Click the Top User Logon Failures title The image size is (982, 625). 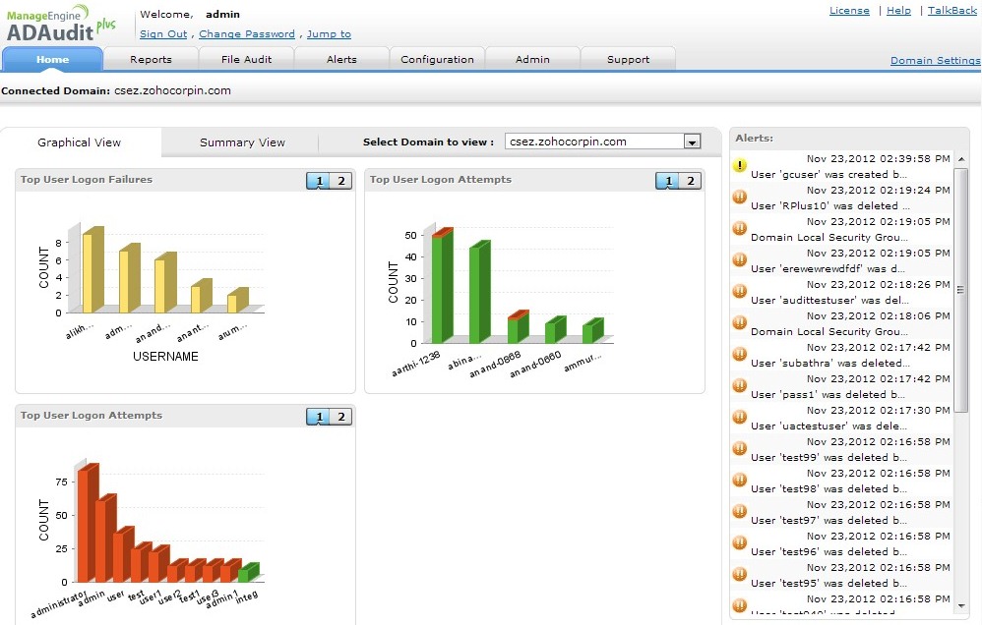pos(87,180)
